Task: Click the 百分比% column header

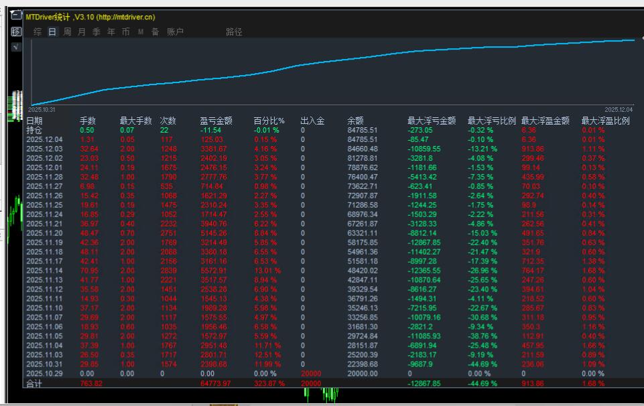Action: (x=269, y=121)
